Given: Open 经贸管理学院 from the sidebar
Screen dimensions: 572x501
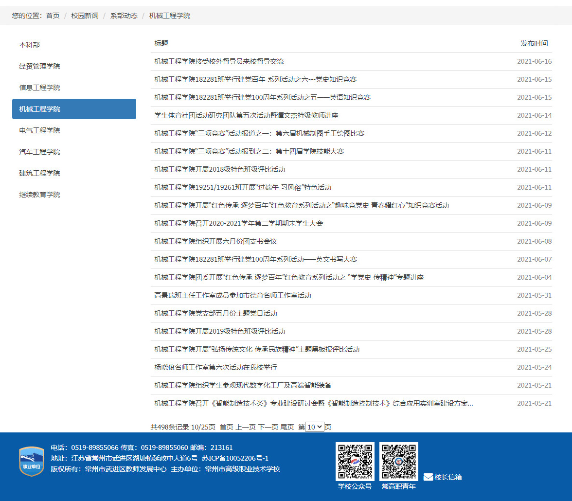Looking at the screenshot, I should [40, 66].
